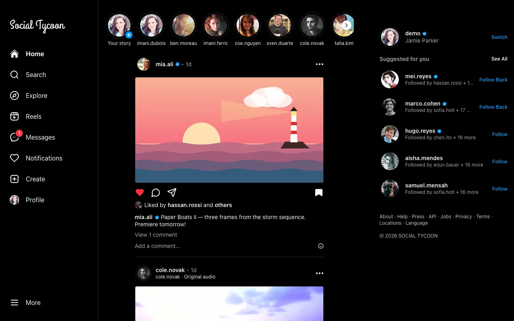View 1 comment on mia.ali's post
Image resolution: width=514 pixels, height=321 pixels.
156,235
